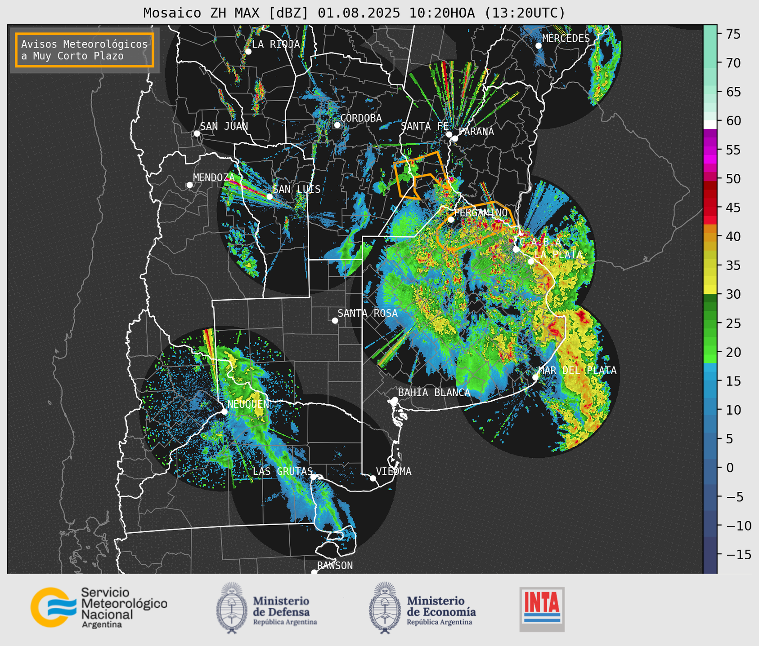Select the LAS GRUTAS city label
The image size is (759, 646).
(283, 471)
